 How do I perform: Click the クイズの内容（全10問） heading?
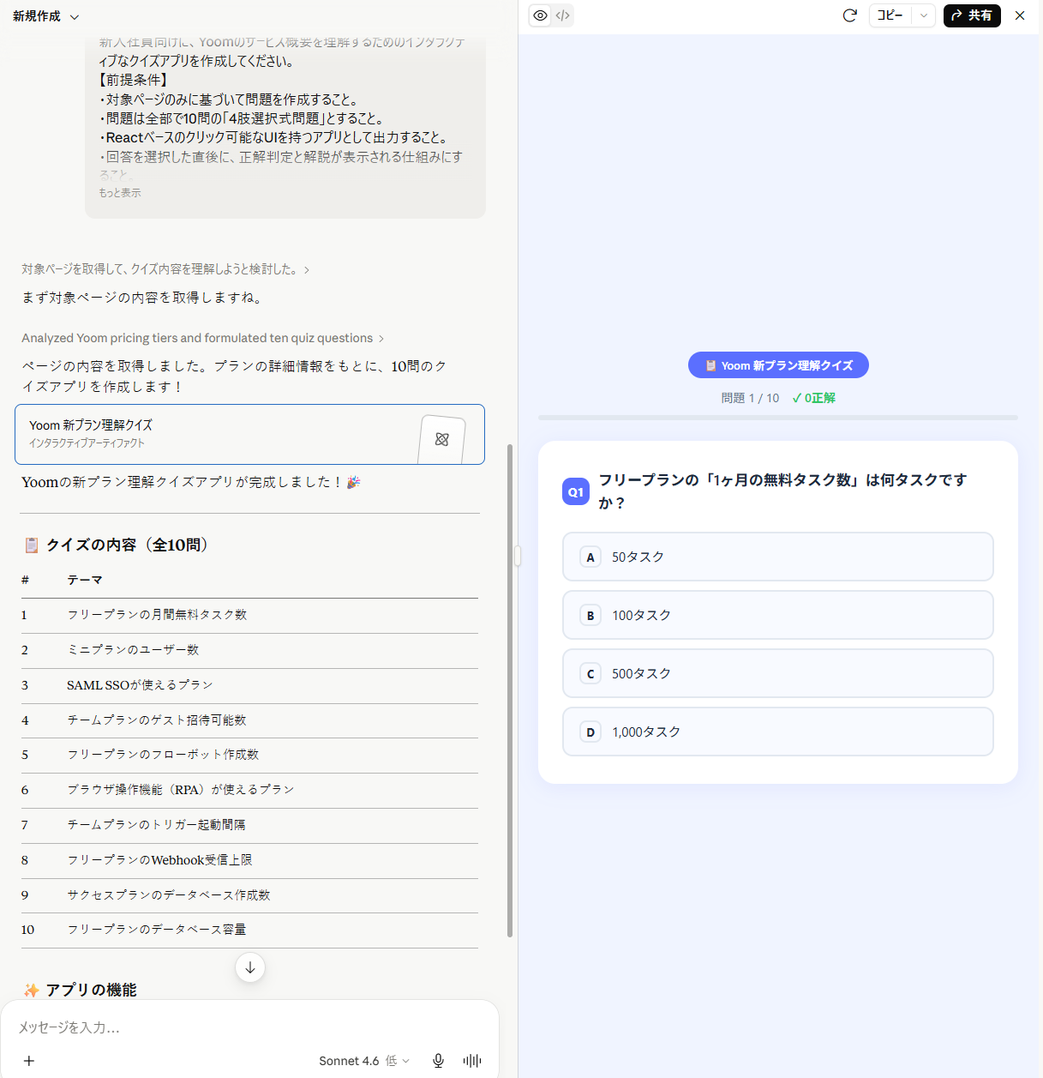click(x=117, y=545)
